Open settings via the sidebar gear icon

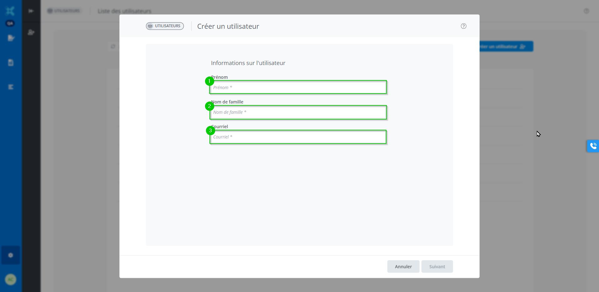pyautogui.click(x=11, y=255)
